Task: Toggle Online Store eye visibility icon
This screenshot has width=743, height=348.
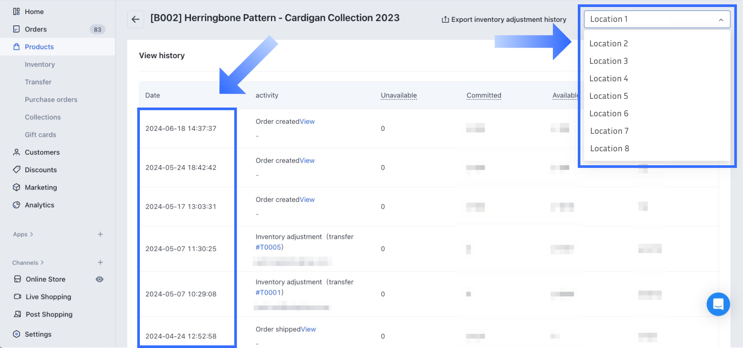Action: (x=100, y=279)
